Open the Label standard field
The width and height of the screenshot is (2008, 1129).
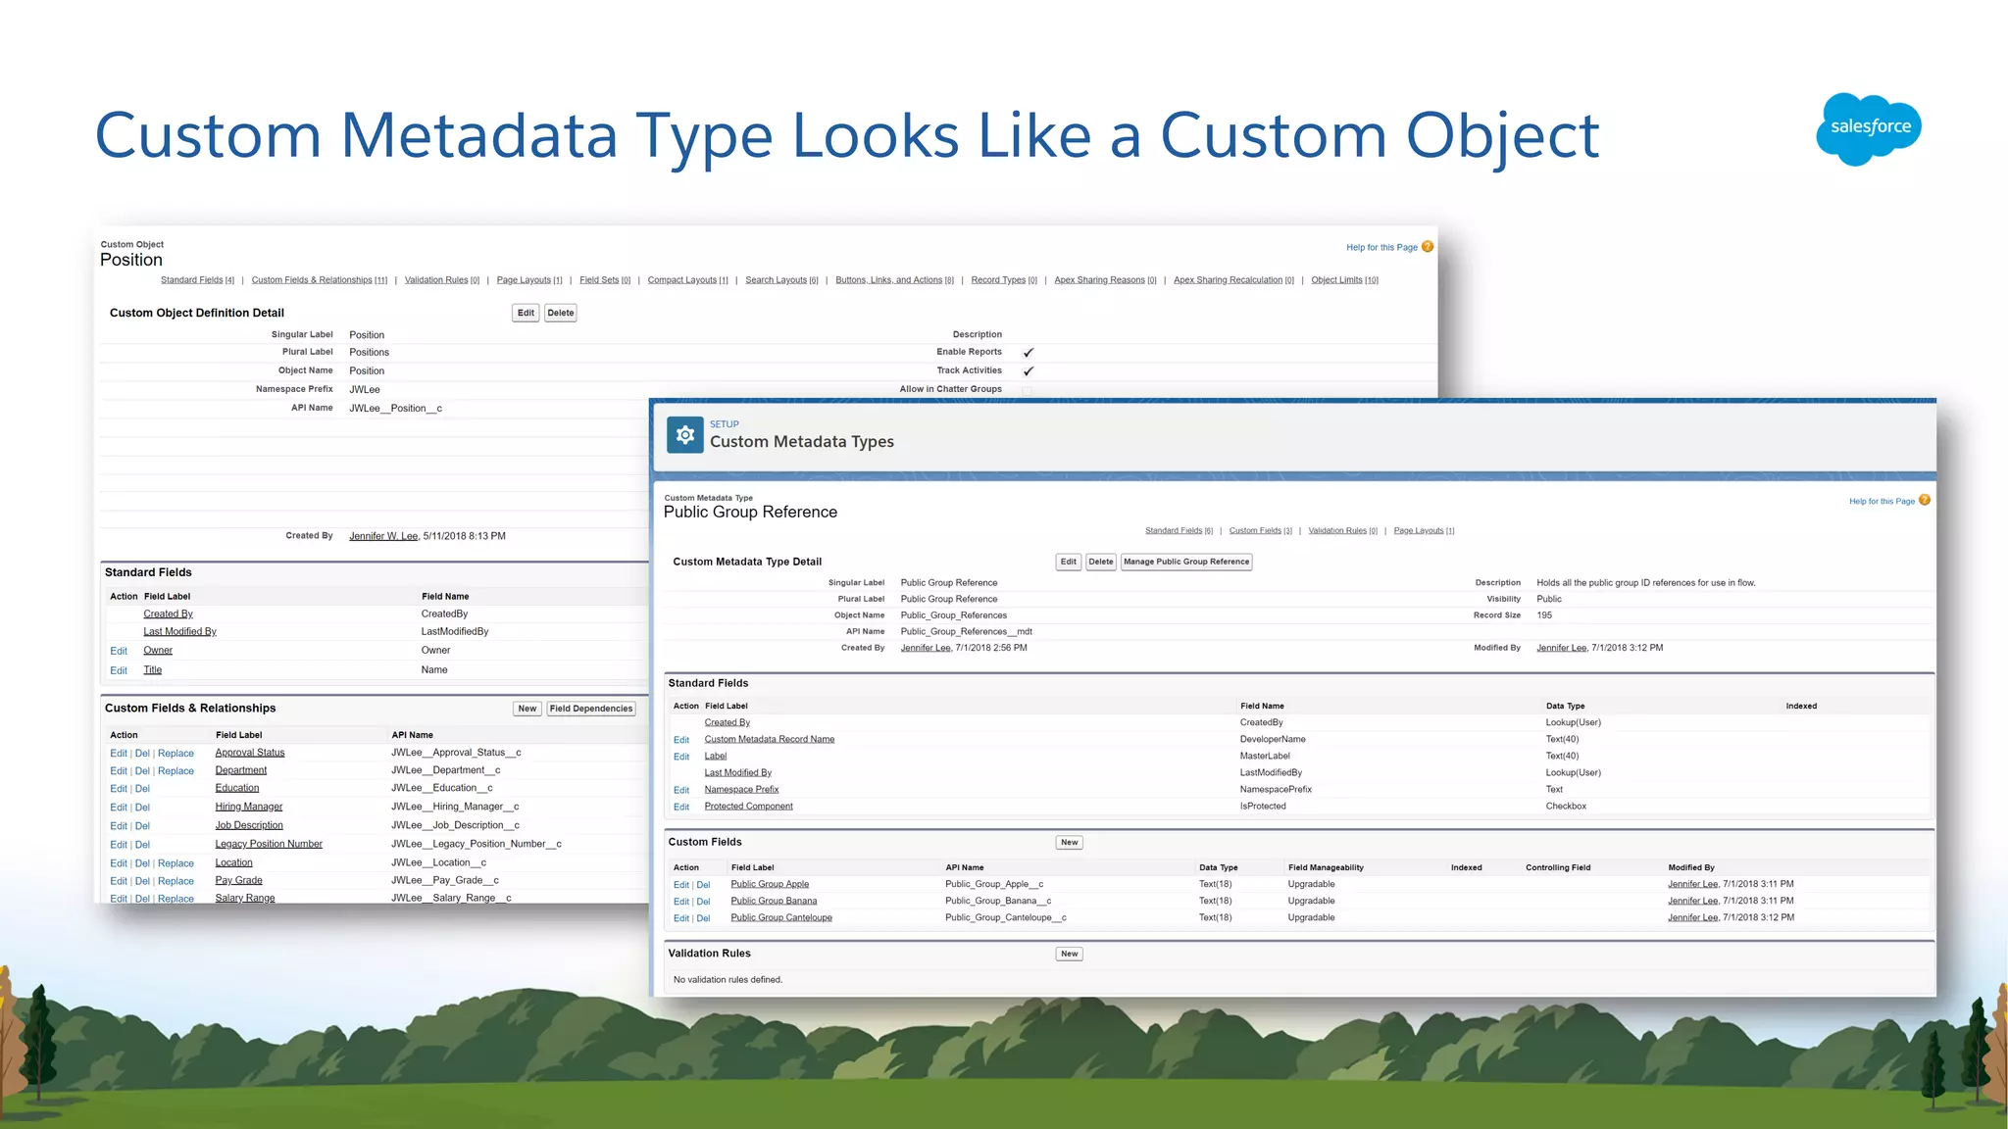click(x=716, y=756)
